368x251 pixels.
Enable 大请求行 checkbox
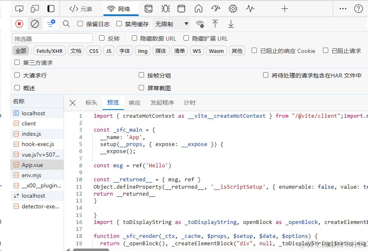[17, 75]
